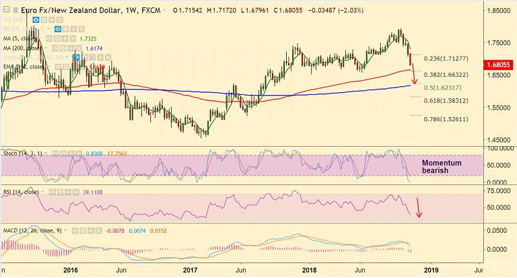Open settings gear for EMA (110, close)

click(66, 67)
